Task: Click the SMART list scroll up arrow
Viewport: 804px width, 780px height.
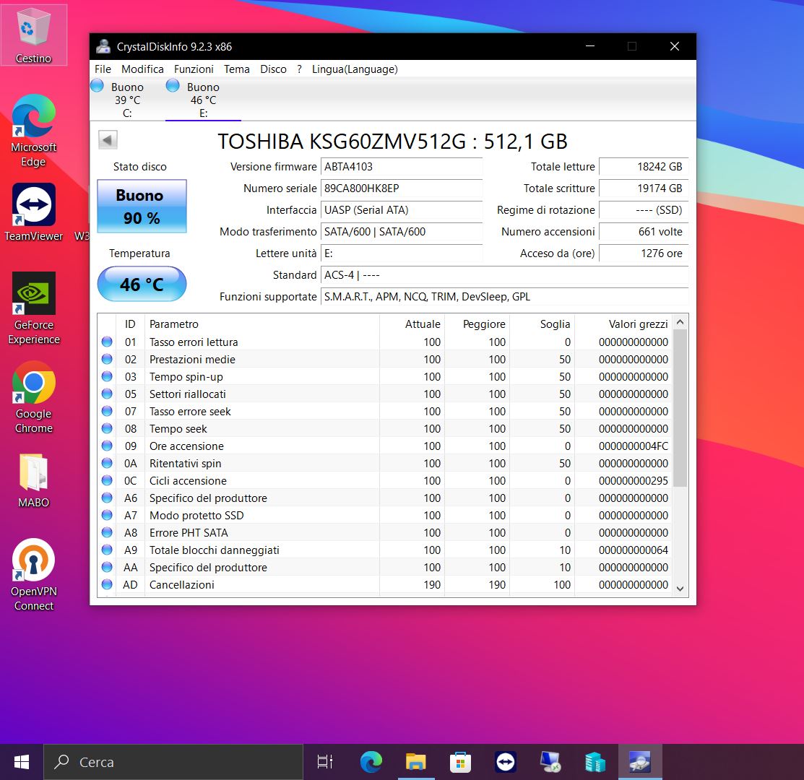Action: [680, 322]
